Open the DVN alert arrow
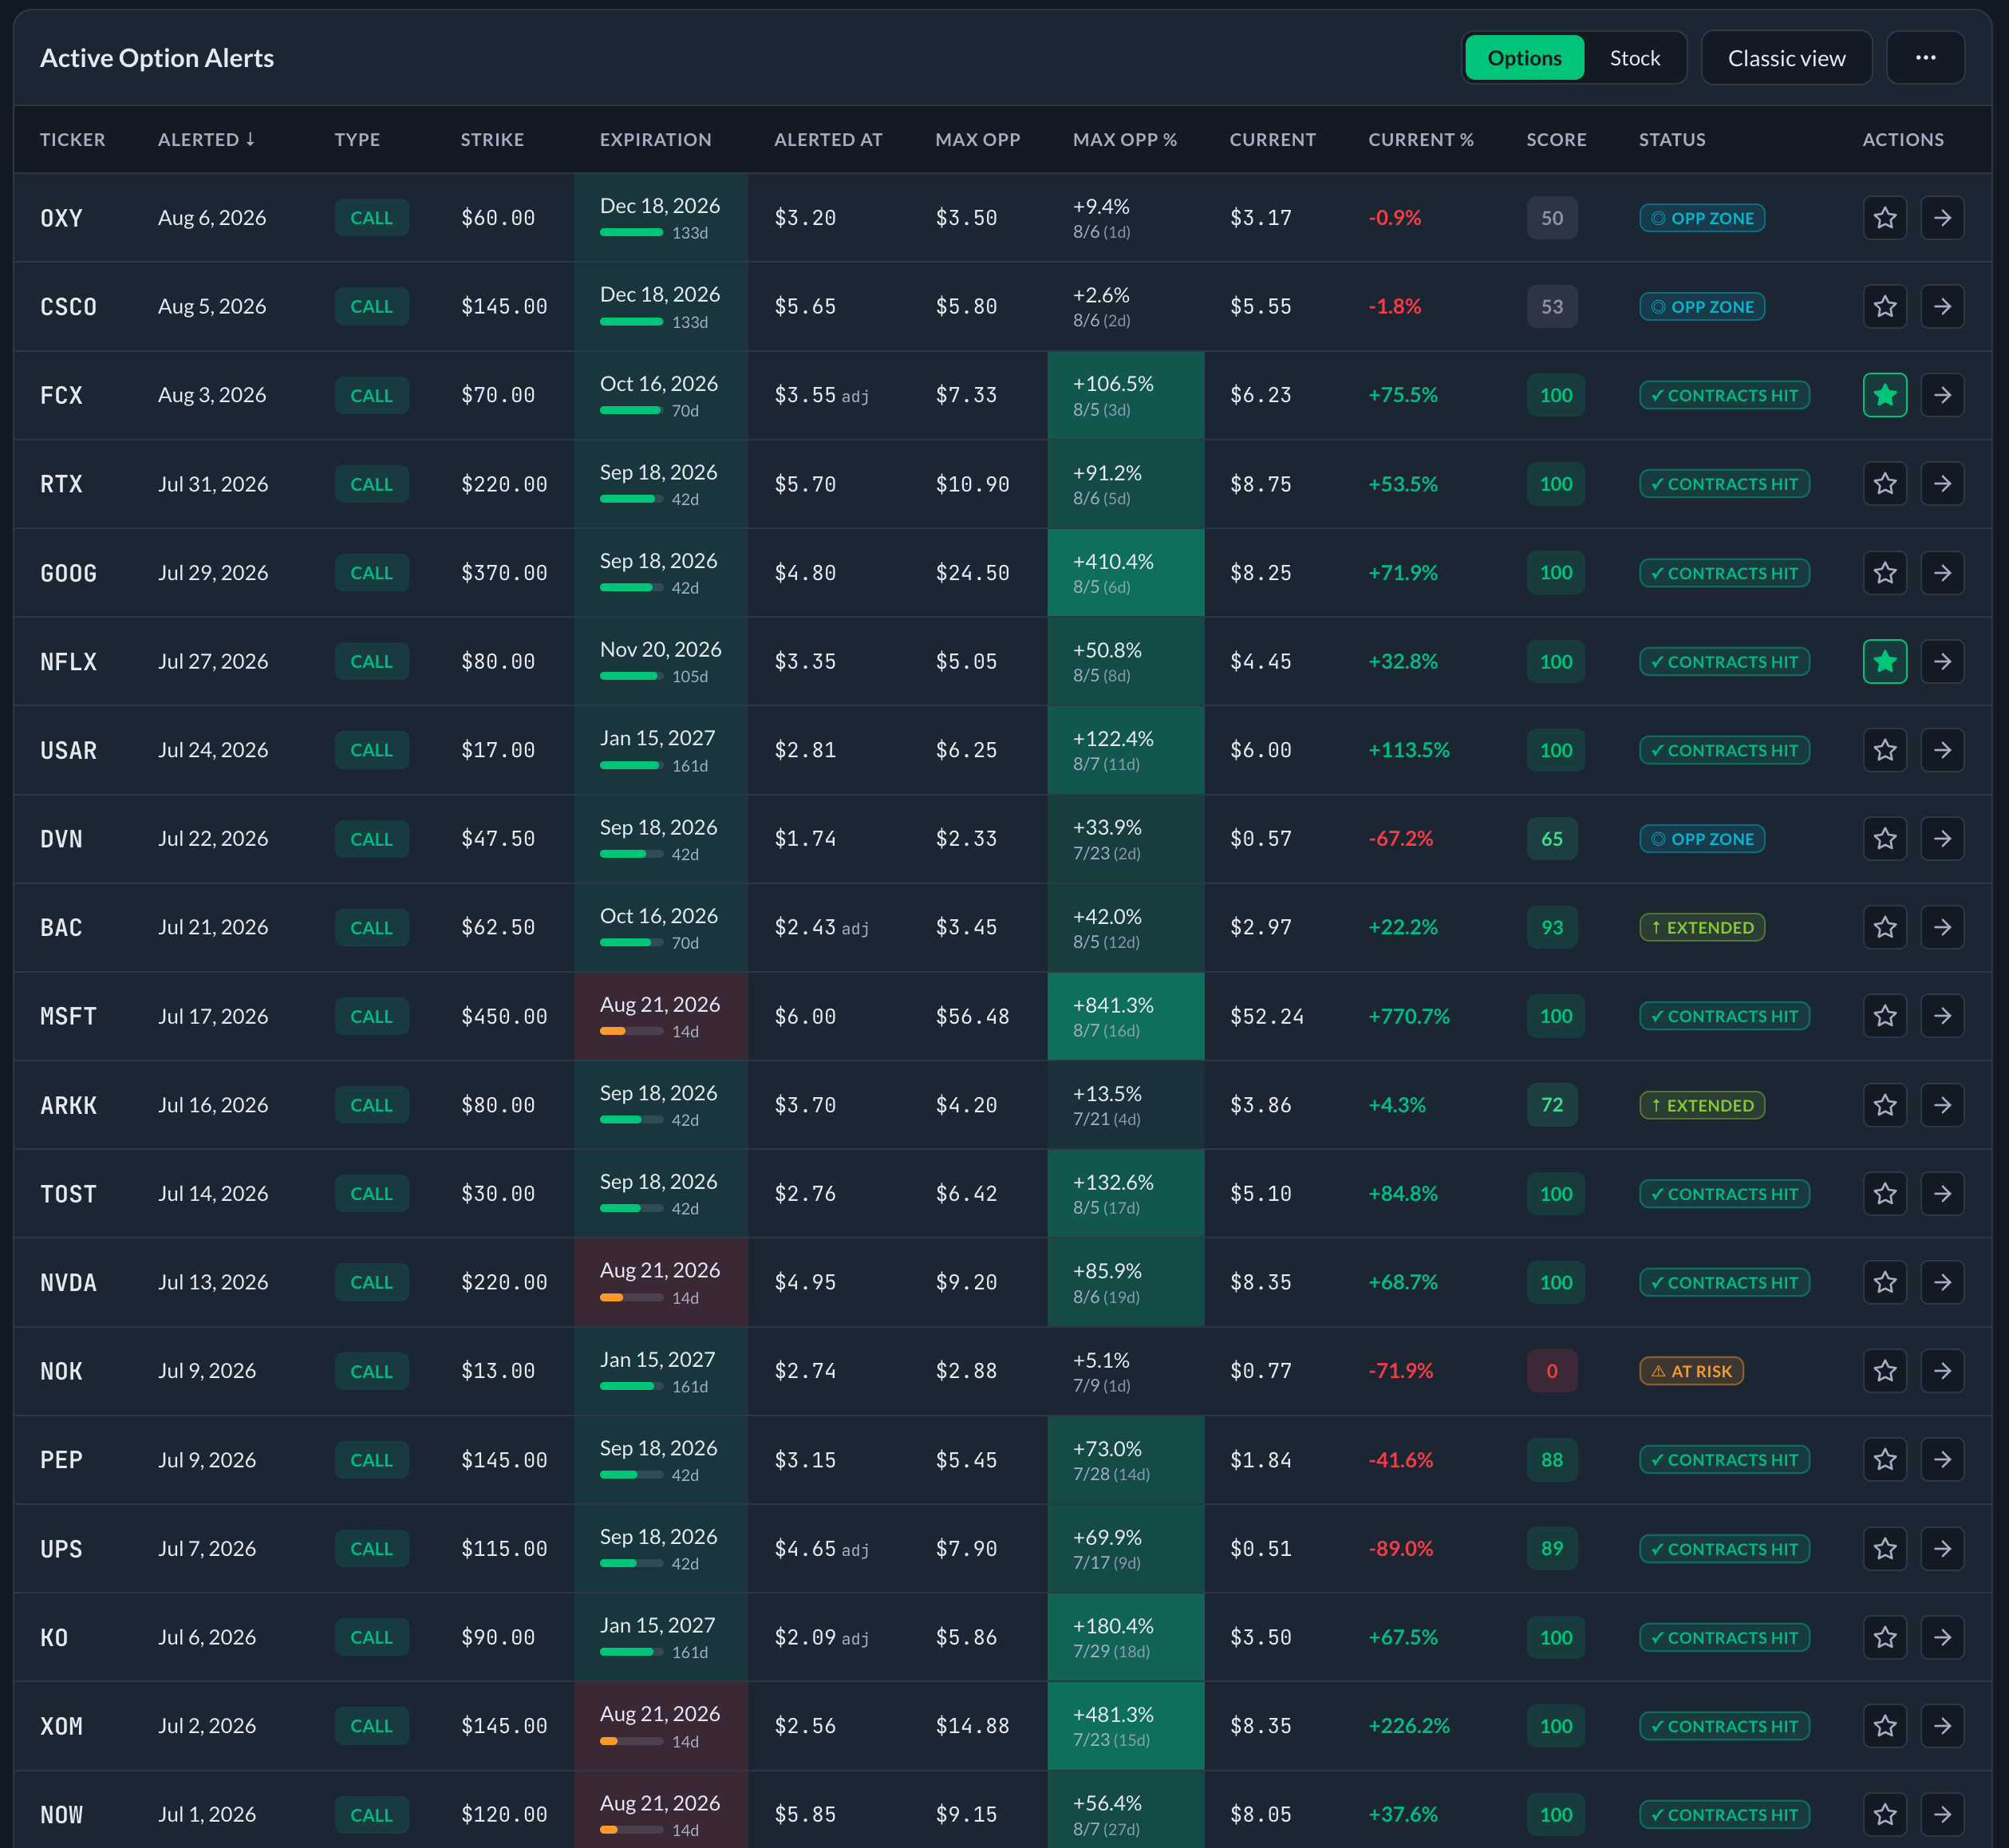The height and width of the screenshot is (1848, 2009). coord(1941,839)
